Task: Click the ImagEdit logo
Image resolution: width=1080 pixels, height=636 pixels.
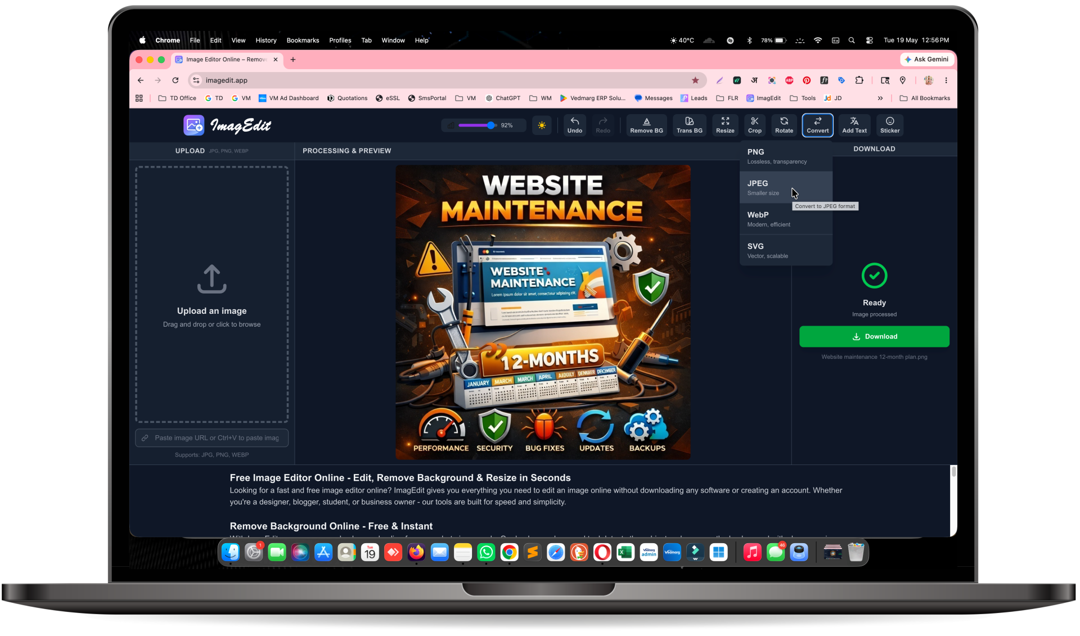Action: pyautogui.click(x=227, y=125)
